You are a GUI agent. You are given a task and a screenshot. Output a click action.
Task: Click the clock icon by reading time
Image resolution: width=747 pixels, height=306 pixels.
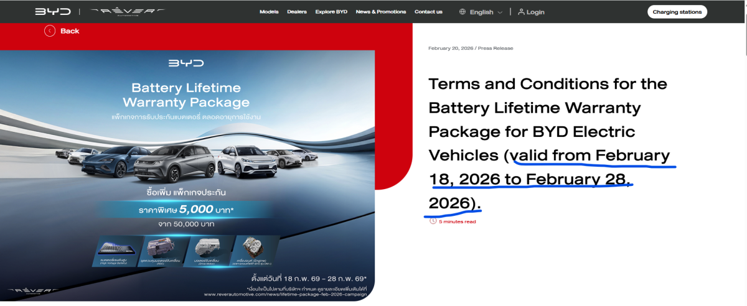tap(433, 221)
